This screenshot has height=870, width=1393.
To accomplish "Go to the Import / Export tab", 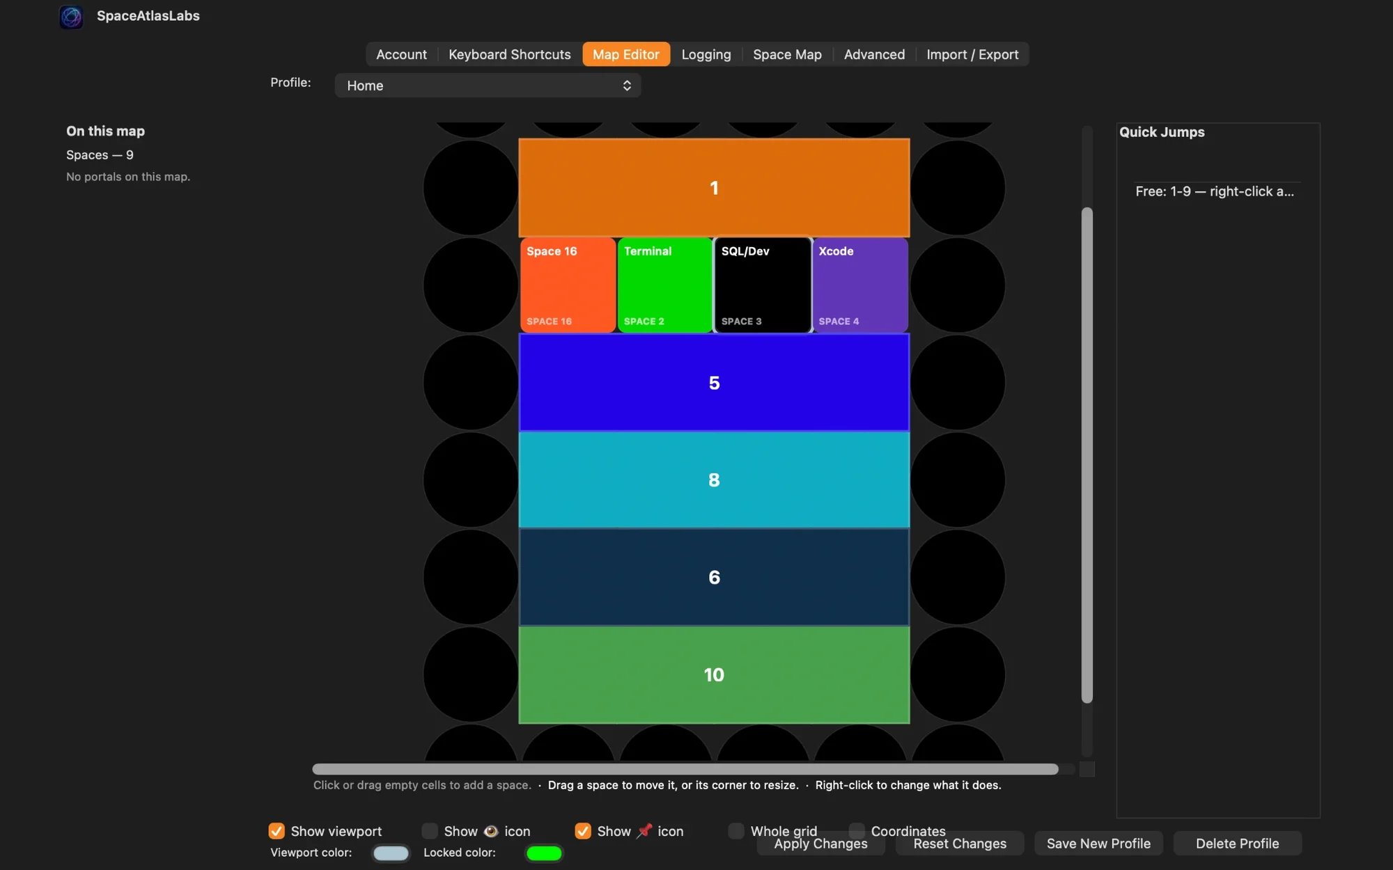I will [x=972, y=54].
